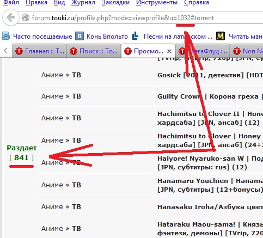Open the Читать ман bookmark icon
Screen dimensions: 263x238
tap(221, 36)
